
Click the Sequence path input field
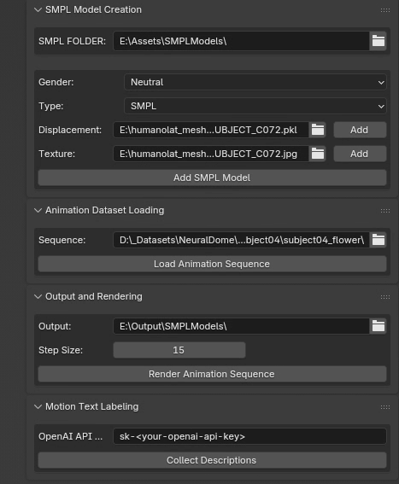pyautogui.click(x=242, y=240)
